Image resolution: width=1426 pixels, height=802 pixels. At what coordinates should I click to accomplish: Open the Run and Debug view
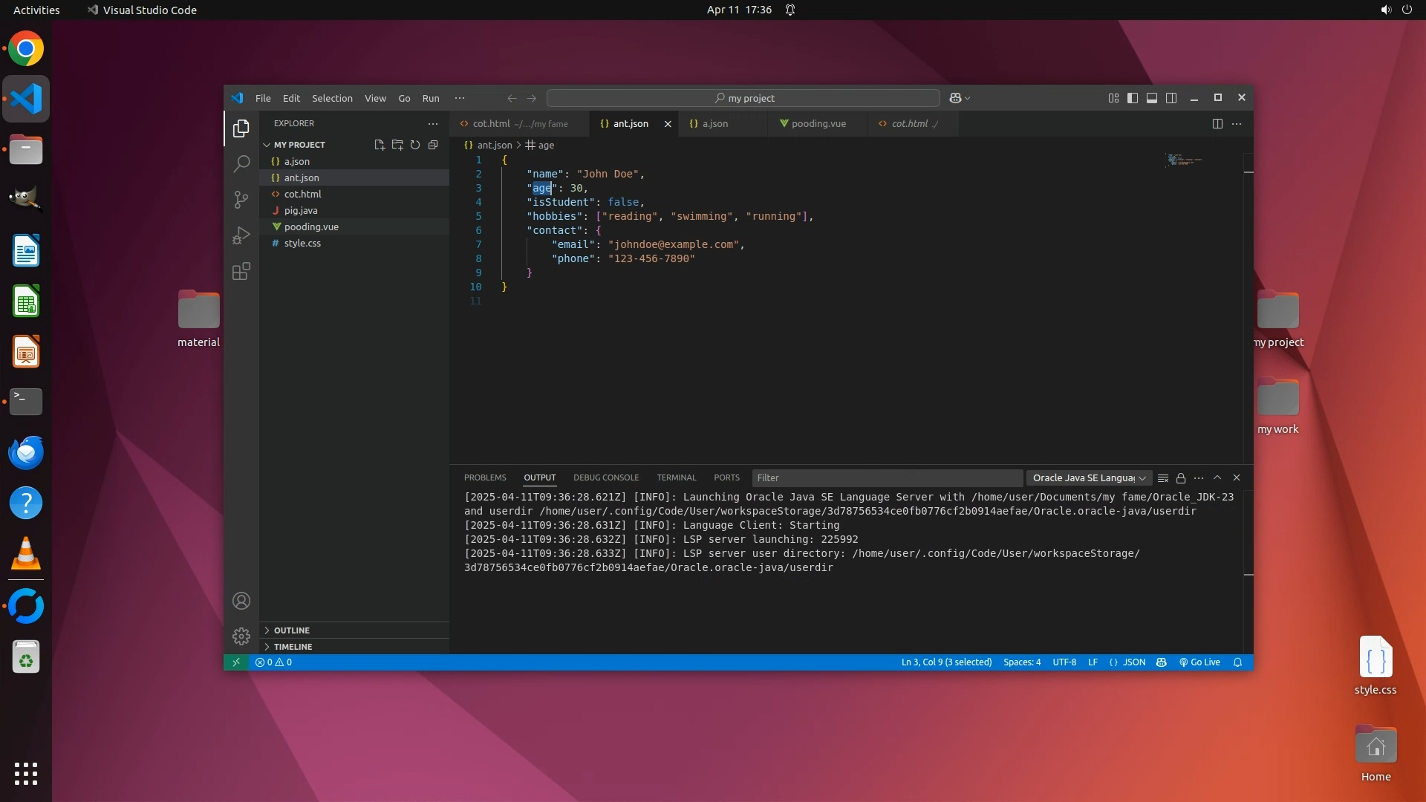coord(241,235)
